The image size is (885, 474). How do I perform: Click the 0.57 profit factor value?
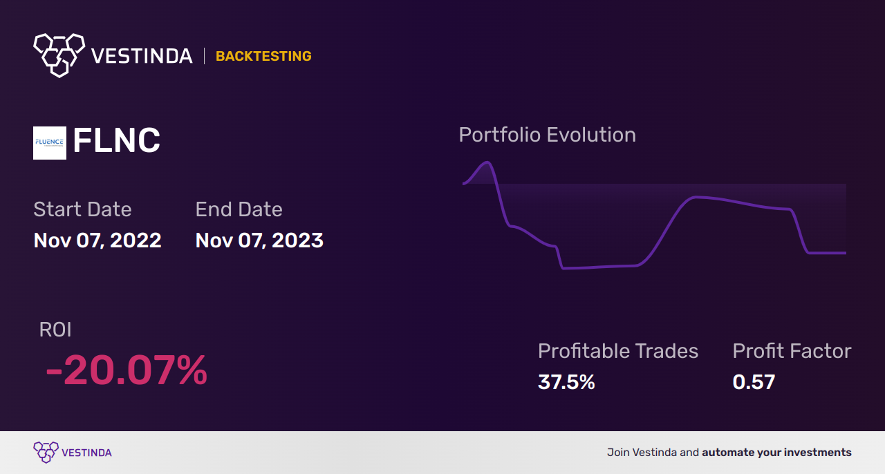point(754,382)
